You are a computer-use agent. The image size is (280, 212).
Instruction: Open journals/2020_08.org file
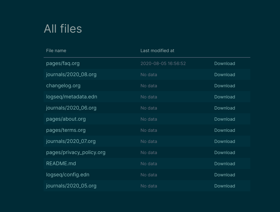coord(71,75)
